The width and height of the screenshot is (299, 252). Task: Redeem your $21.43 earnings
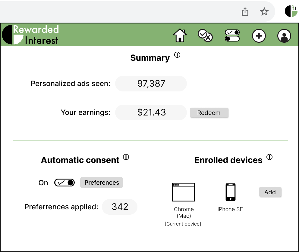(x=209, y=113)
